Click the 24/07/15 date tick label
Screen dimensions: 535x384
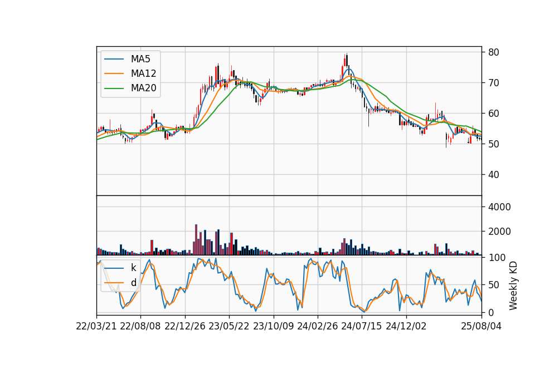[361, 326]
